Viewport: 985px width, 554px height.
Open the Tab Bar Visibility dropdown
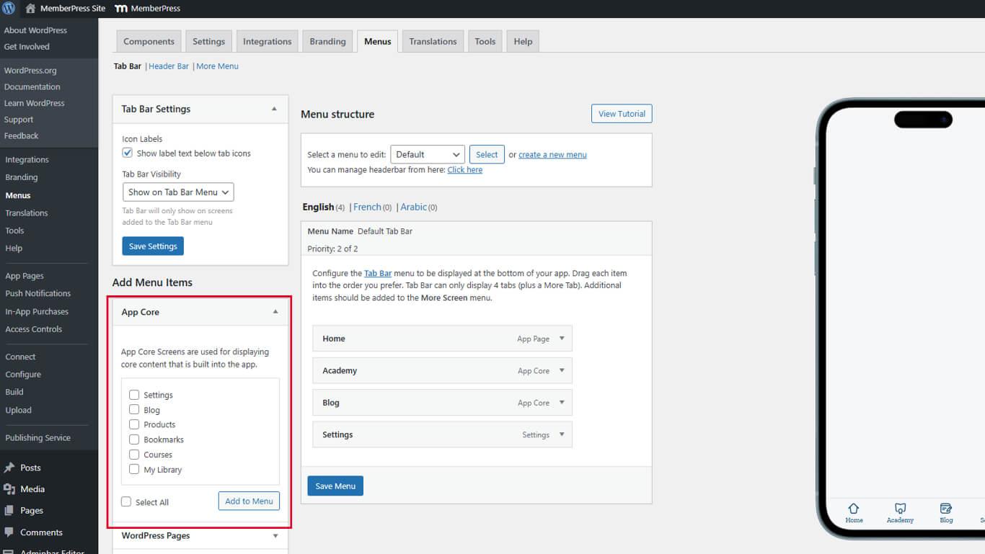click(x=178, y=192)
